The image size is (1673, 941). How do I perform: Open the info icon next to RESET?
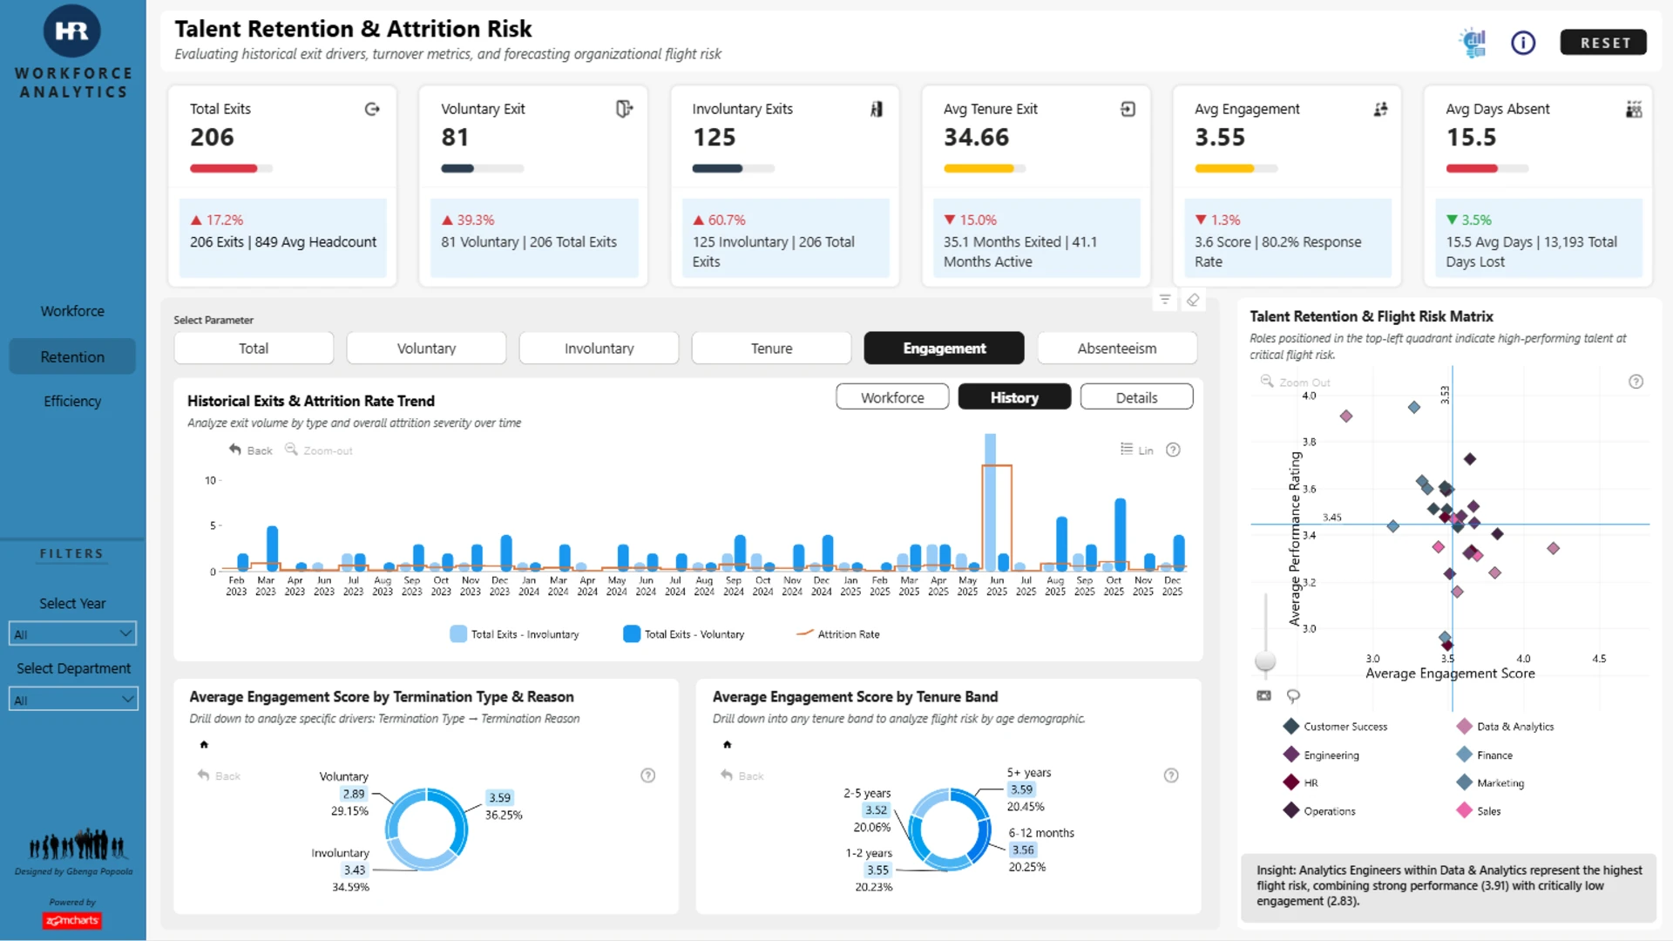click(1523, 43)
